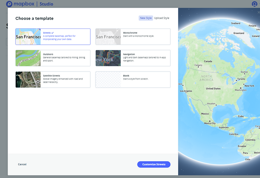Click the Greenland label on globe
Screen dimensions: 260x178
point(239,33)
